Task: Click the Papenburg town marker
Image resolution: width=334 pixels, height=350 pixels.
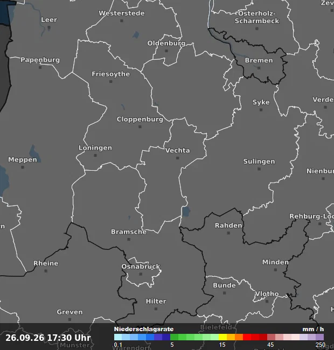Action: (x=40, y=67)
